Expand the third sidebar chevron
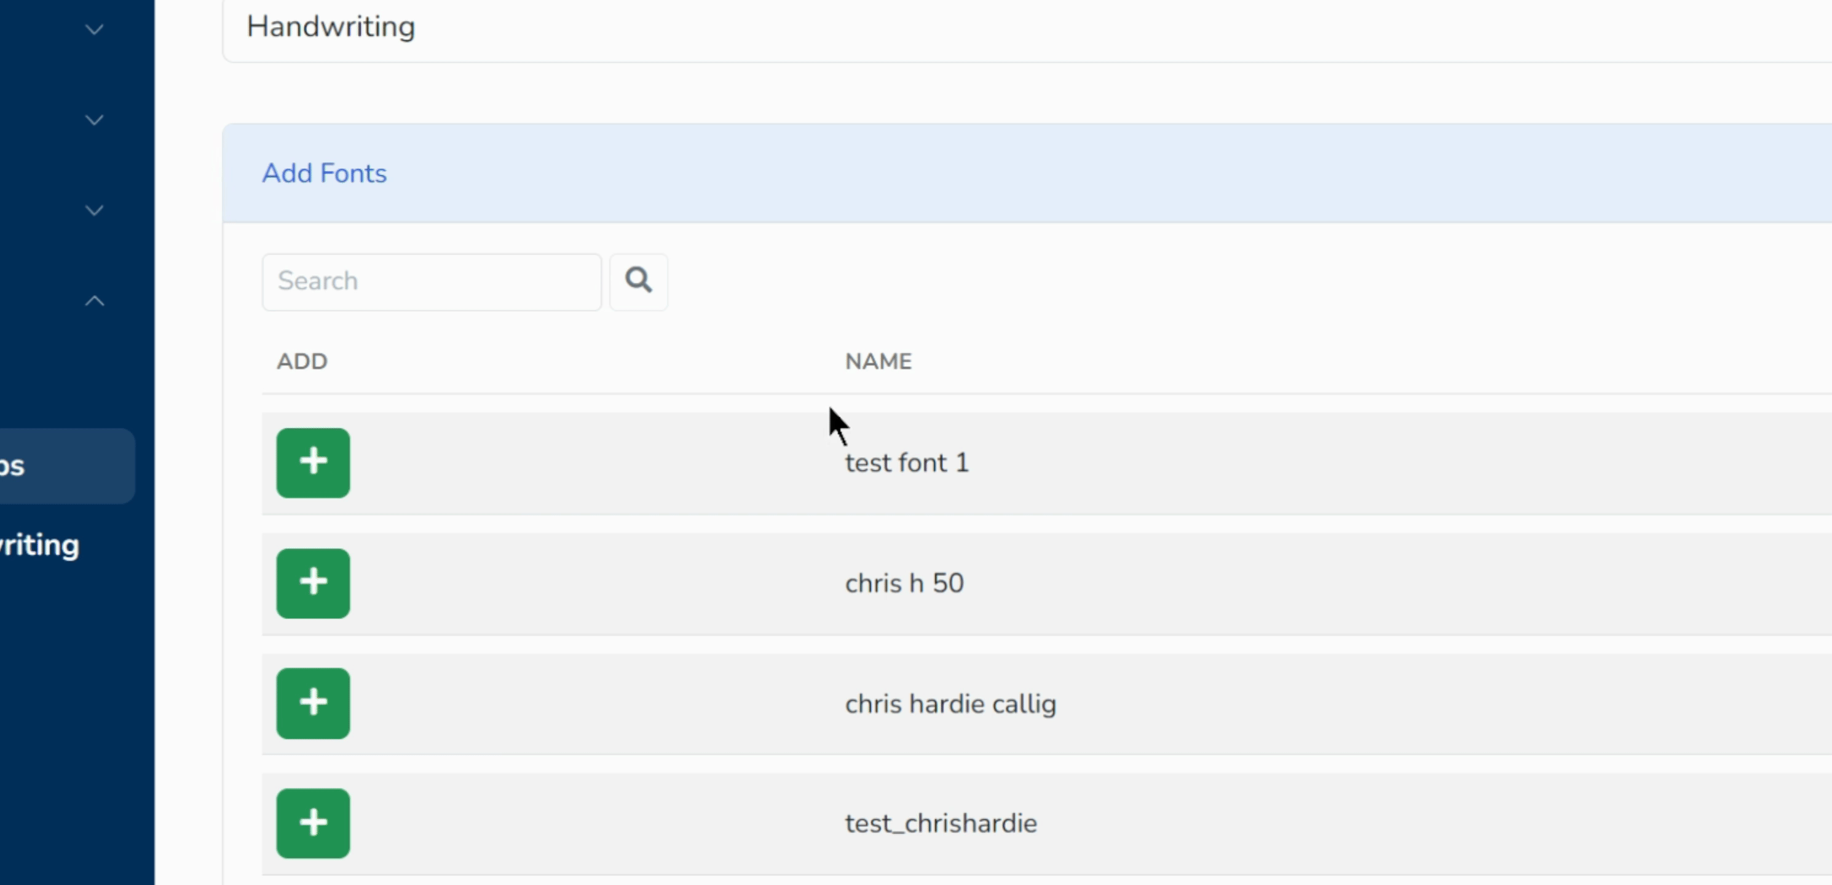Viewport: 1832px width, 885px height. [x=95, y=210]
